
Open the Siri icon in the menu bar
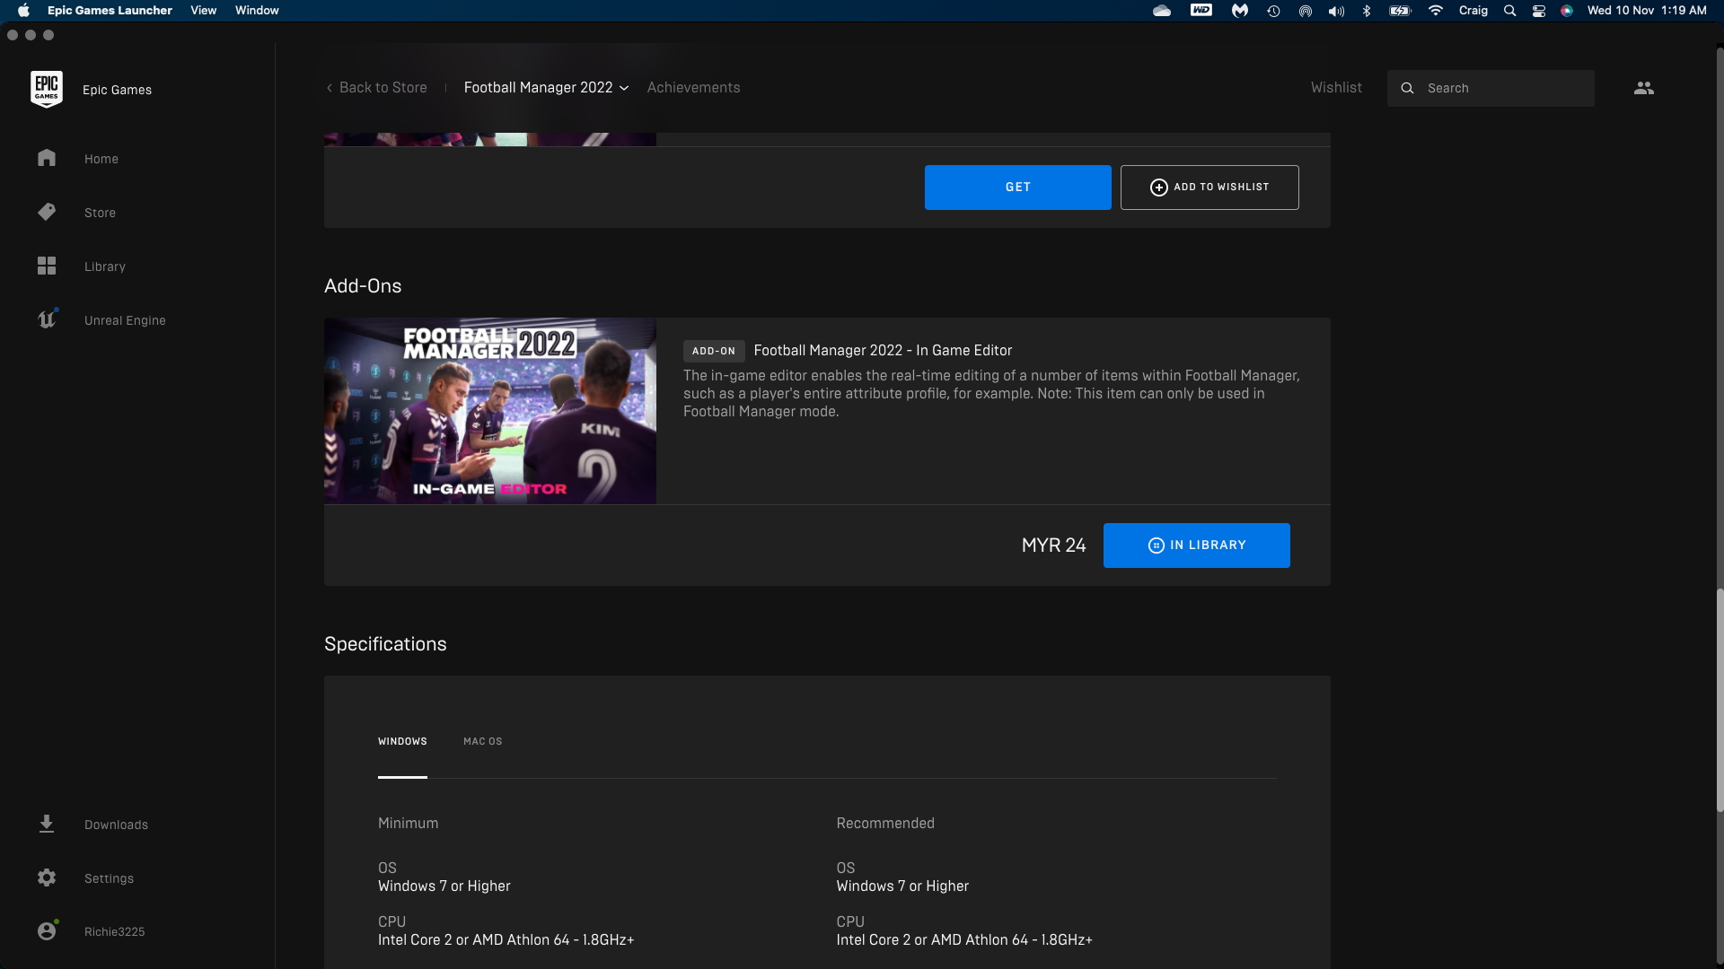[1567, 11]
